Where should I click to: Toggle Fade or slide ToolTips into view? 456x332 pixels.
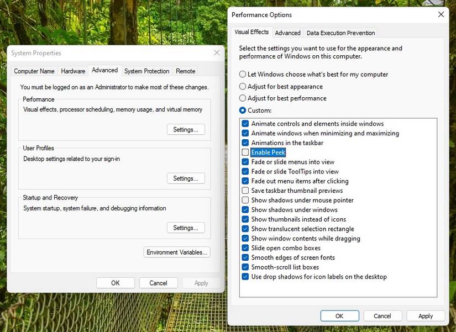click(x=245, y=171)
